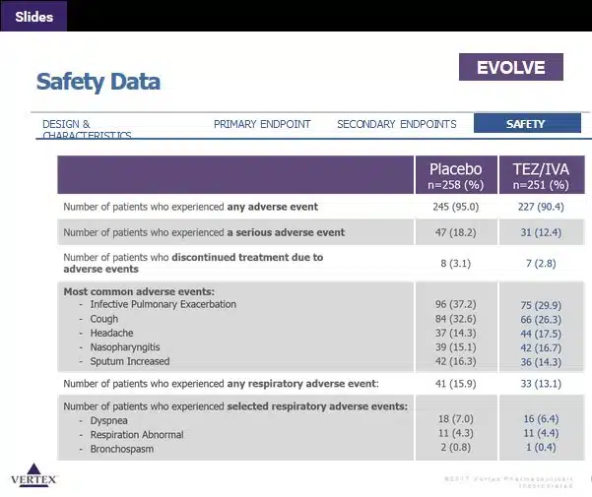592x497 pixels.
Task: Click placebo value 39 (15.1)
Action: pos(455,347)
